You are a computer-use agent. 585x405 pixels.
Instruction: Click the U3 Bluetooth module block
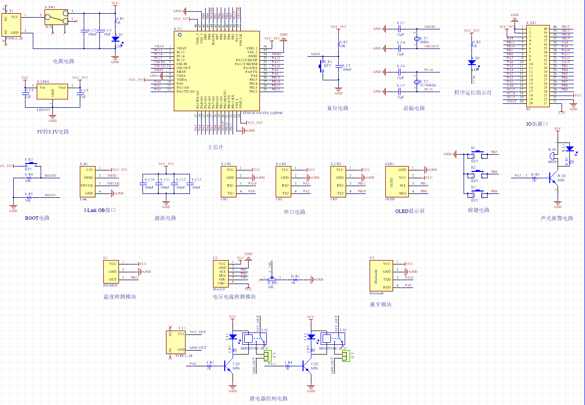pos(381,276)
